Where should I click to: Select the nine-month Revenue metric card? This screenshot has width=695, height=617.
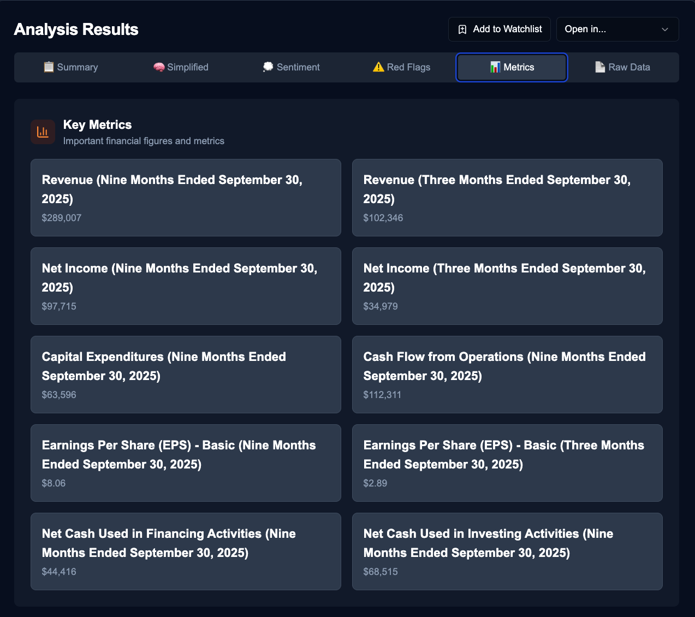pos(186,198)
